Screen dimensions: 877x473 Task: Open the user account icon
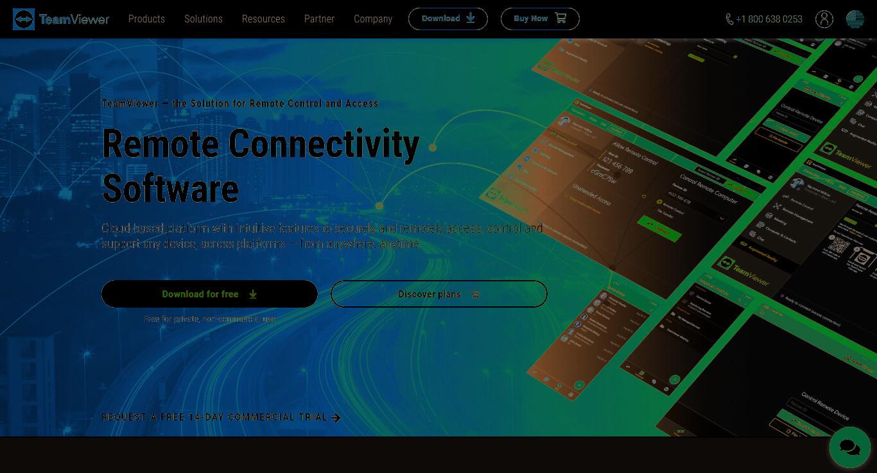click(824, 19)
